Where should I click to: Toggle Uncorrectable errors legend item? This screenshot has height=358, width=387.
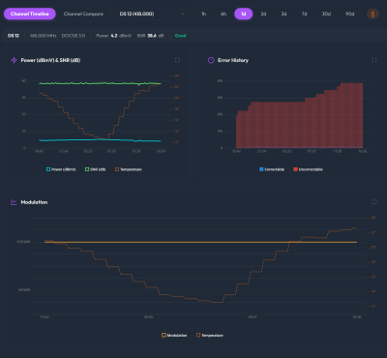click(x=308, y=169)
